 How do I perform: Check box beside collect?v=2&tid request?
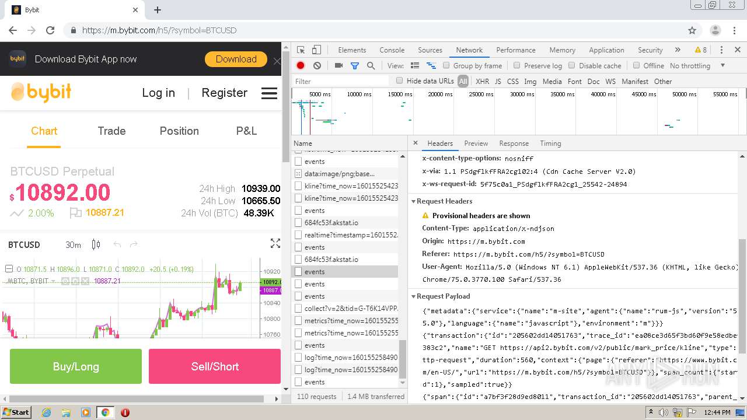[x=298, y=309]
